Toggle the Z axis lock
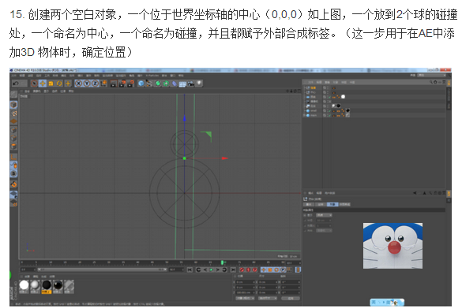The width and height of the screenshot is (462, 308). [x=96, y=83]
